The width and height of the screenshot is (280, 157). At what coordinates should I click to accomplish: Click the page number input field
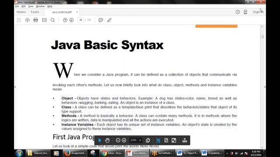point(80,20)
